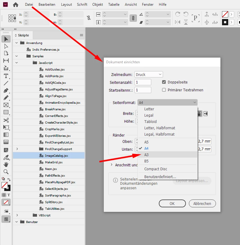
Task: Expand the FindChangeSupport folder
Action: tap(17, 149)
